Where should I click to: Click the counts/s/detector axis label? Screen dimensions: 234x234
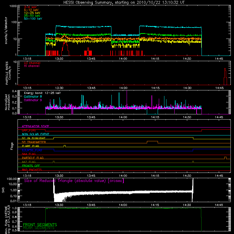click(x=6, y=30)
